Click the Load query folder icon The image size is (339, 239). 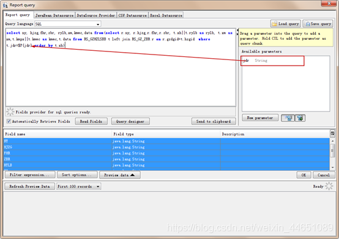click(x=275, y=24)
